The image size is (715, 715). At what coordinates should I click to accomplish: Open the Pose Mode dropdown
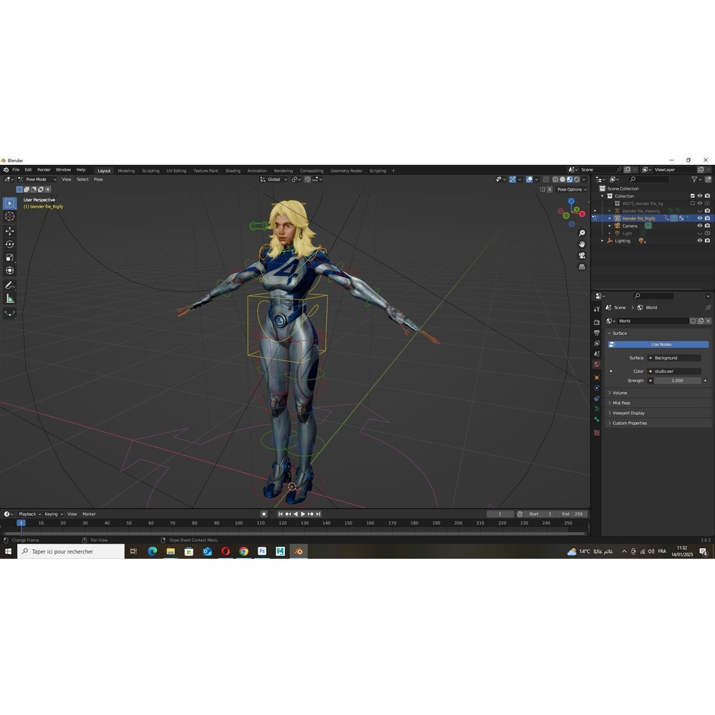tap(37, 179)
